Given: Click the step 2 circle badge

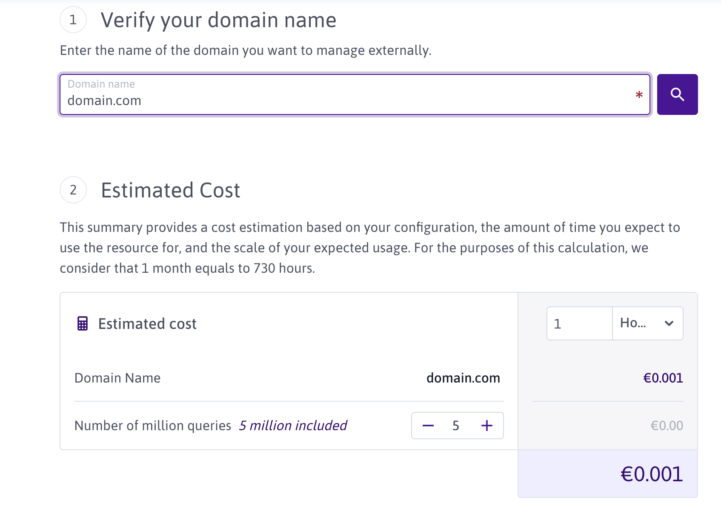Looking at the screenshot, I should tap(73, 190).
